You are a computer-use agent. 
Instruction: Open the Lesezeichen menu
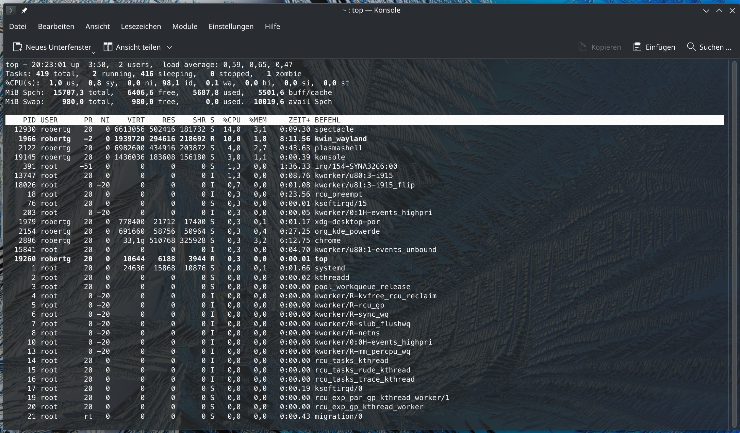click(x=141, y=27)
